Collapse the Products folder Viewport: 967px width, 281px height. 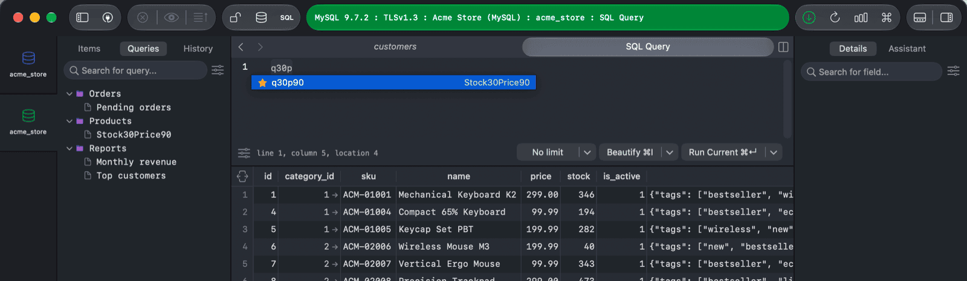[70, 121]
